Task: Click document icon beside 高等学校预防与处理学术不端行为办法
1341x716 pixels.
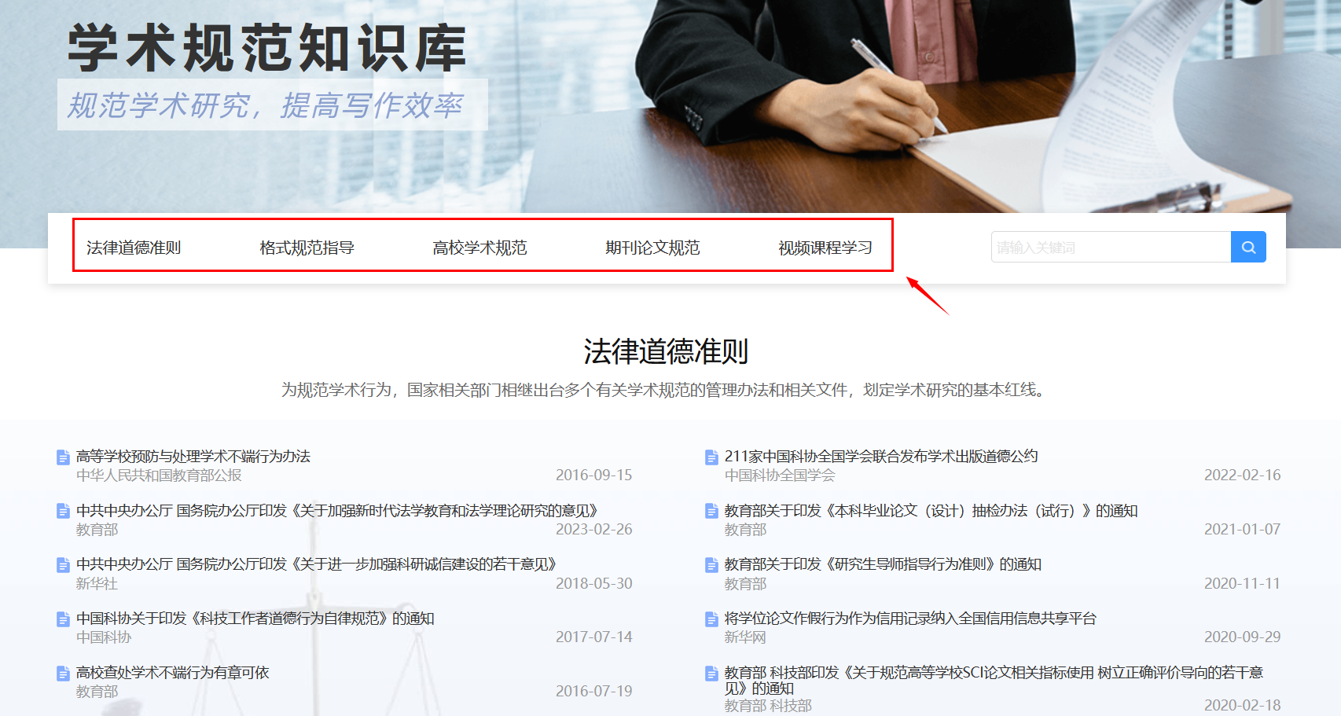Action: click(63, 457)
